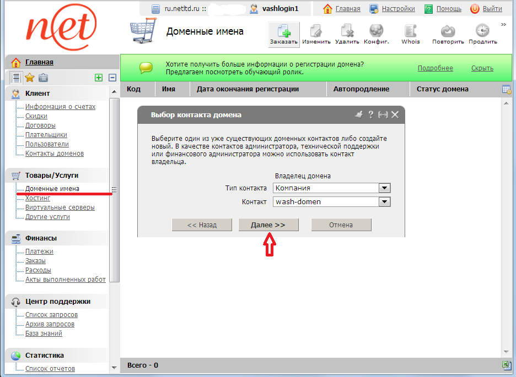Toggle dialog width with the resize icon
Screen dimensions: 516x377
pyautogui.click(x=383, y=114)
